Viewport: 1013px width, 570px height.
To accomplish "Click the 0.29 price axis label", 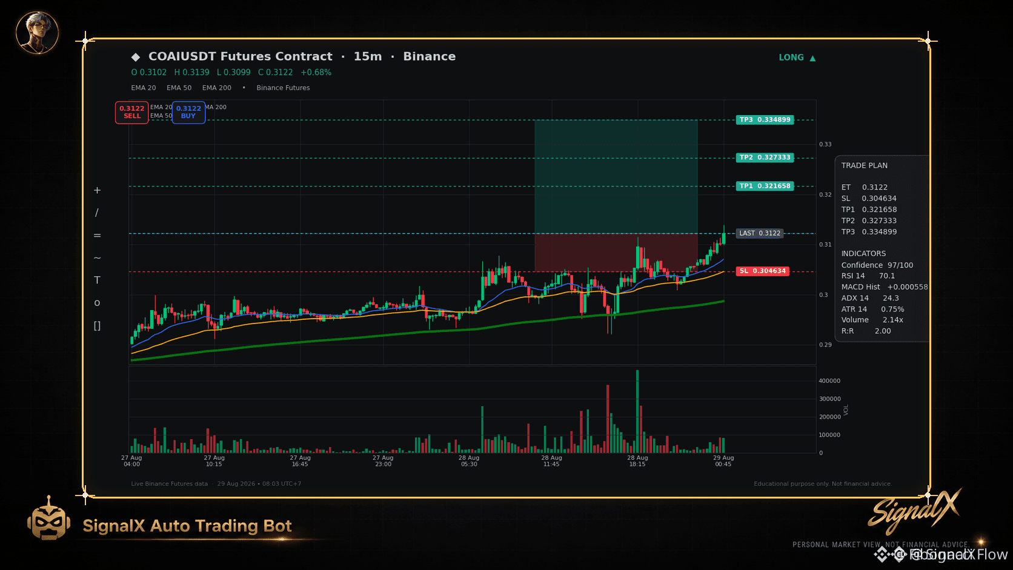I will pos(825,345).
